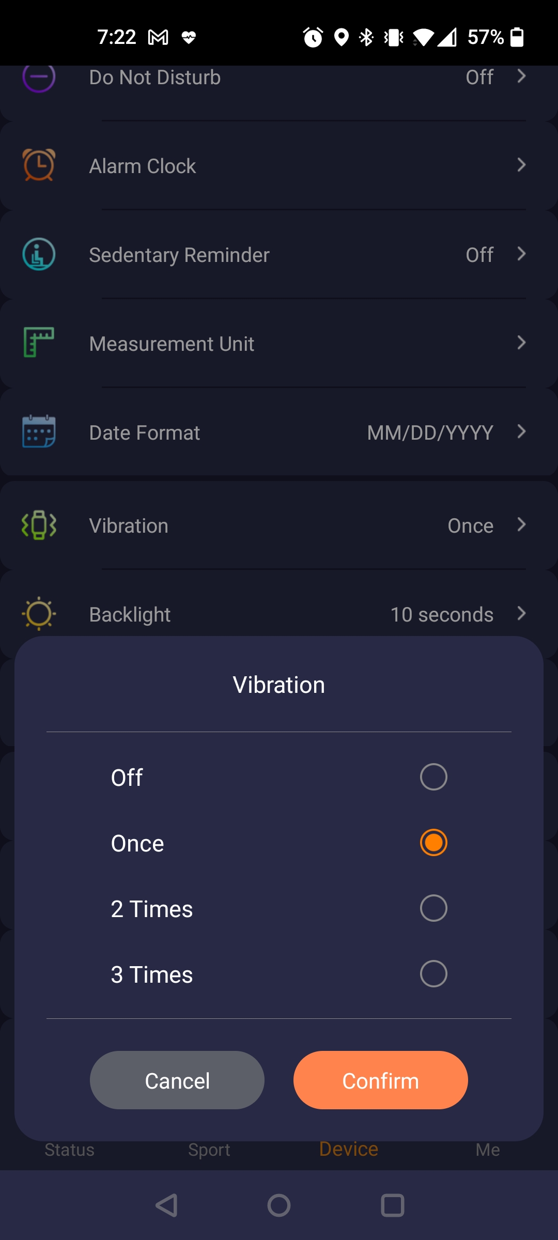Cancel the Vibration dialog
The image size is (558, 1240).
tap(177, 1080)
